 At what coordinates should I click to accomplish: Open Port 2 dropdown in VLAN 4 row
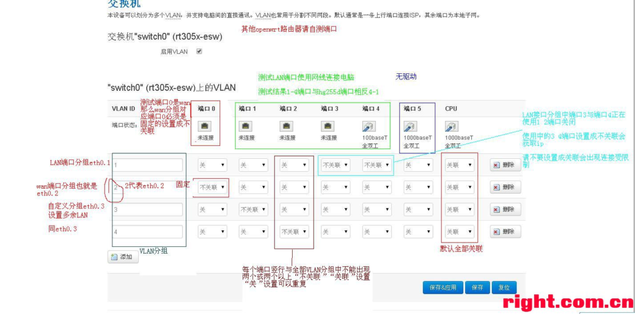295,231
